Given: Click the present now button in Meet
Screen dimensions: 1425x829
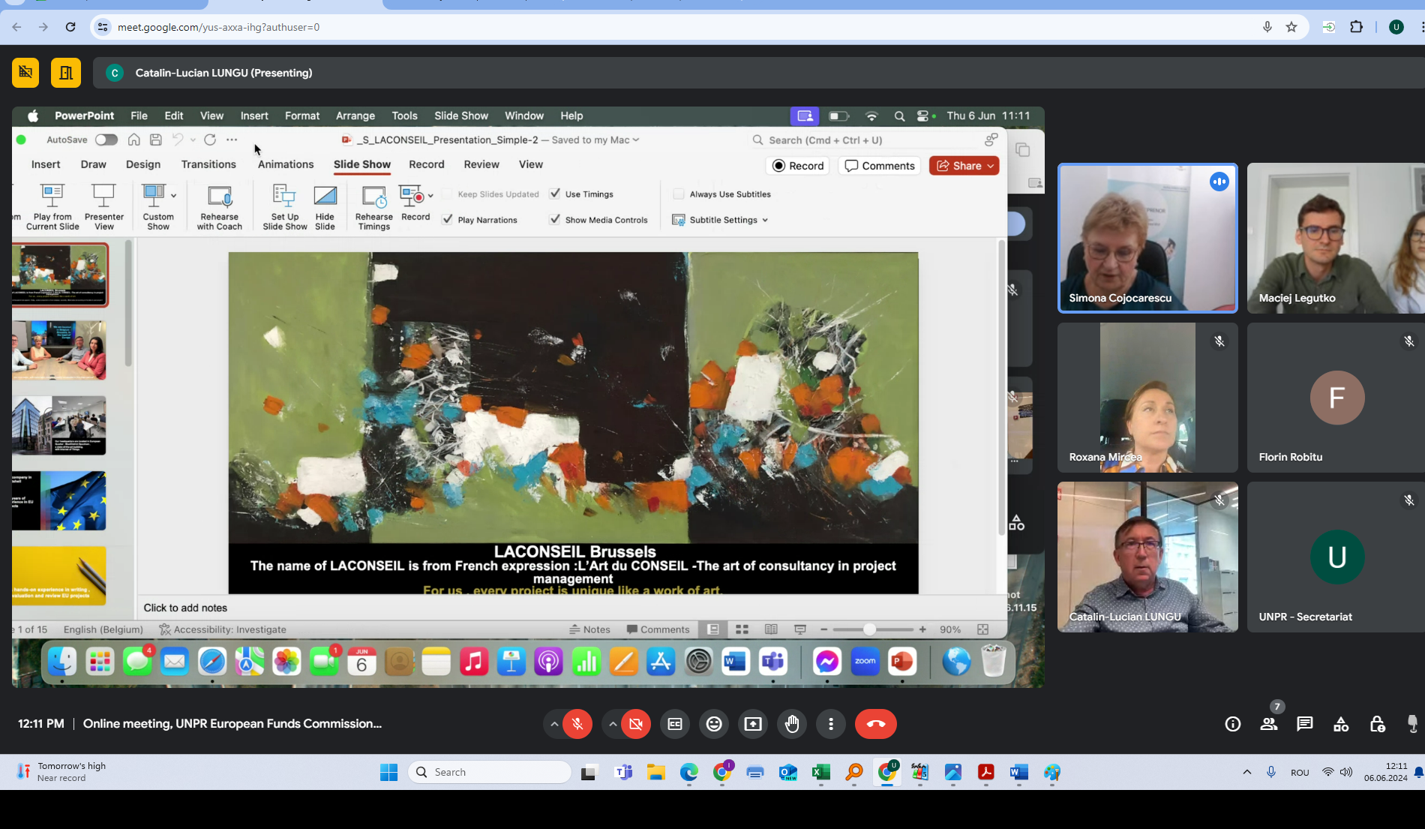Looking at the screenshot, I should tap(753, 724).
